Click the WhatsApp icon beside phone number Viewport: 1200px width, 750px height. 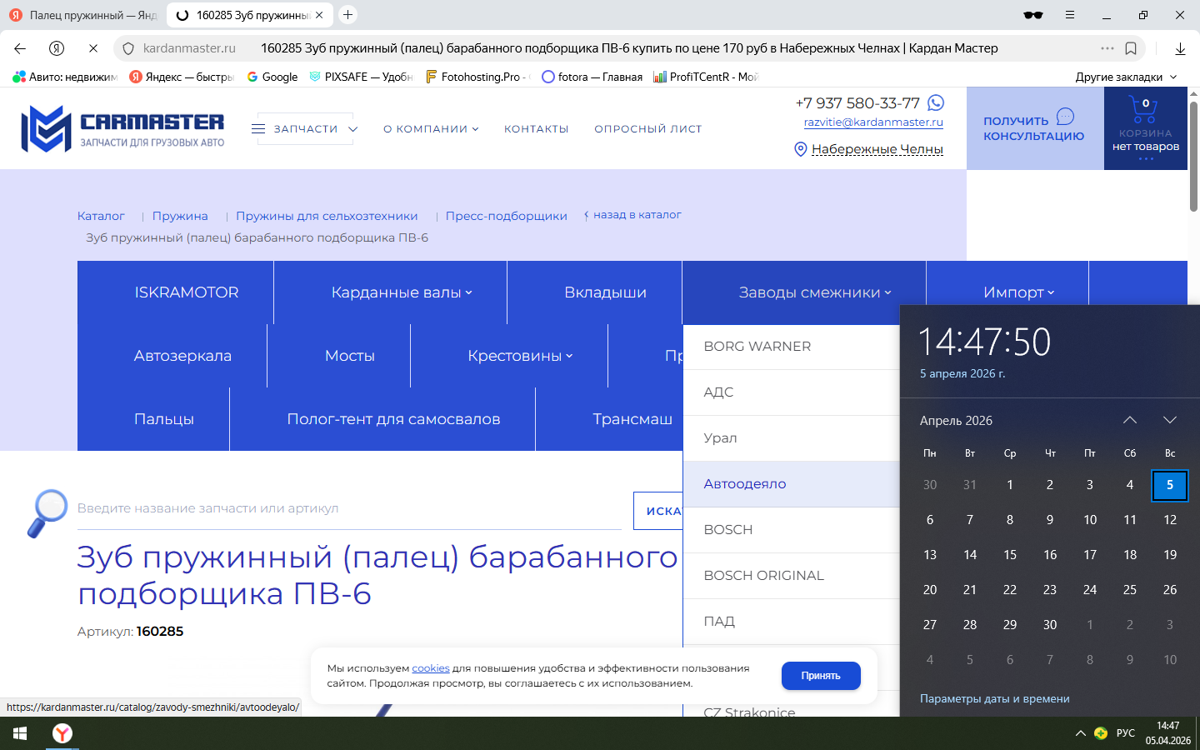coord(936,102)
